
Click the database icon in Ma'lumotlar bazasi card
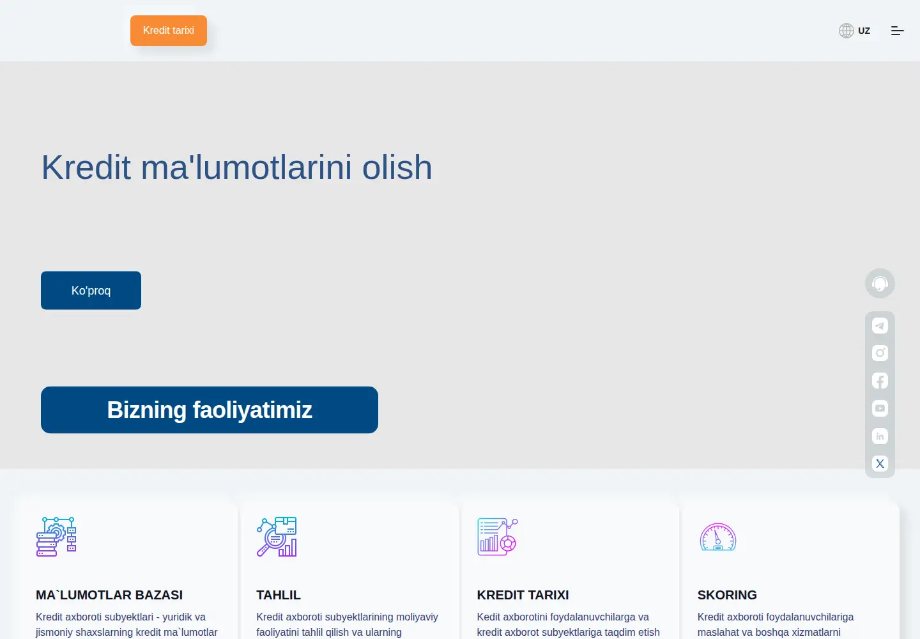tap(56, 537)
